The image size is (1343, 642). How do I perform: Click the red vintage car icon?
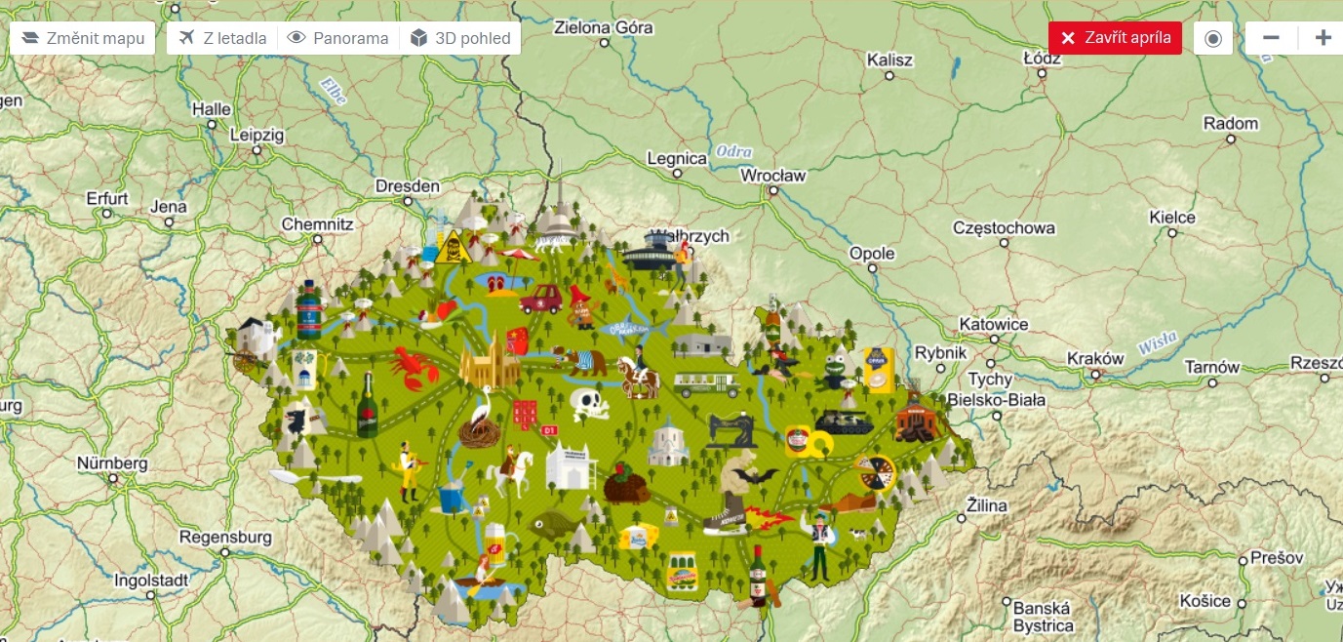point(540,297)
